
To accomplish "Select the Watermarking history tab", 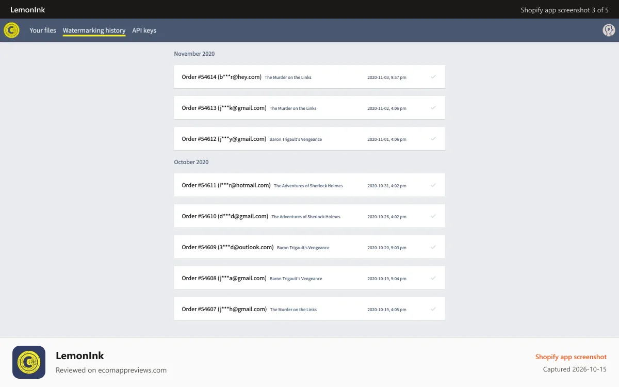I will tap(94, 30).
